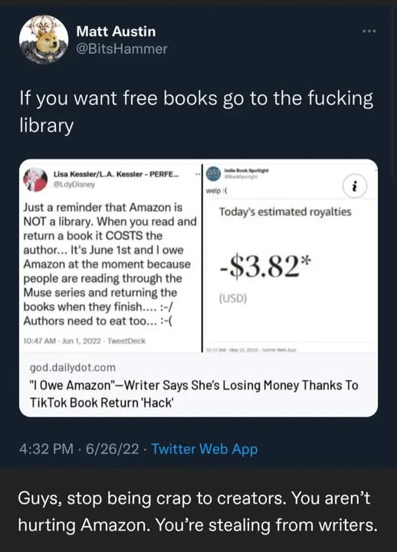Click the @BitsHammer handle
Screen dimensions: 397x552
coord(122,48)
